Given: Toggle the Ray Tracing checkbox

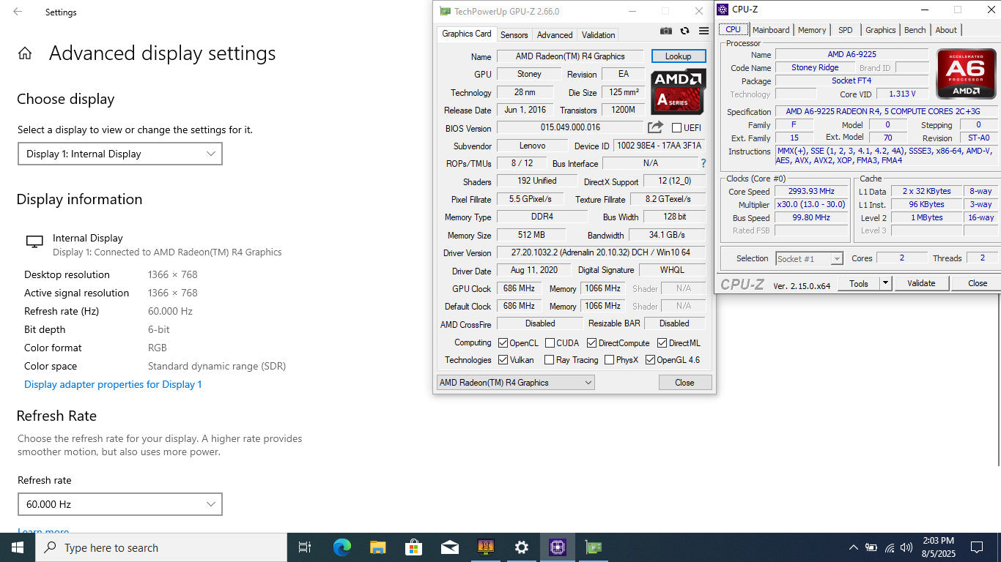Looking at the screenshot, I should point(549,360).
